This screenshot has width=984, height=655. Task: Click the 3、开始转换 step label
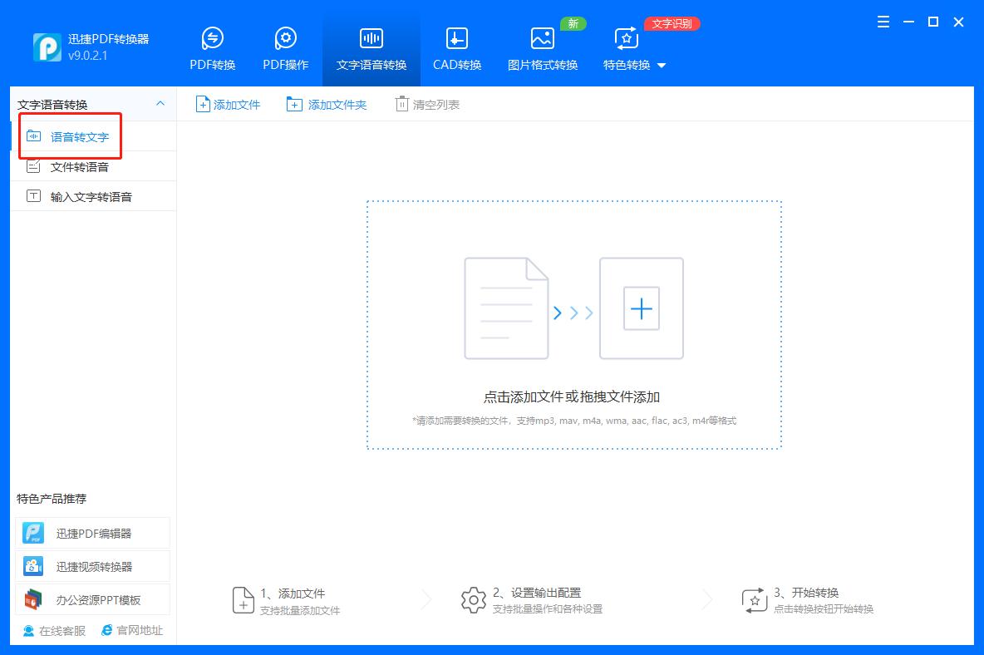point(806,593)
